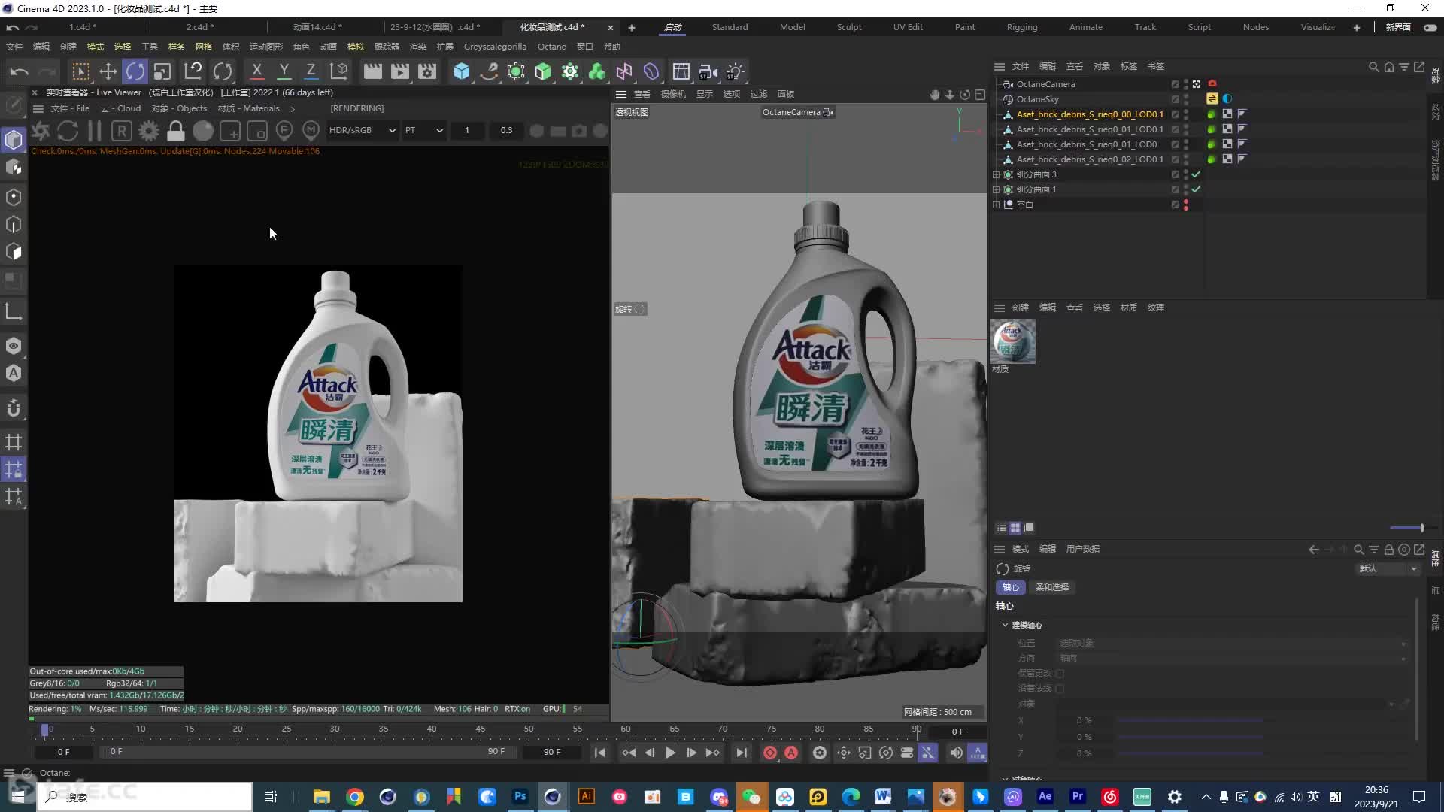Screen dimensions: 1444x812
Task: Open 文件 - File menu in Live Viewer
Action: tap(70, 108)
